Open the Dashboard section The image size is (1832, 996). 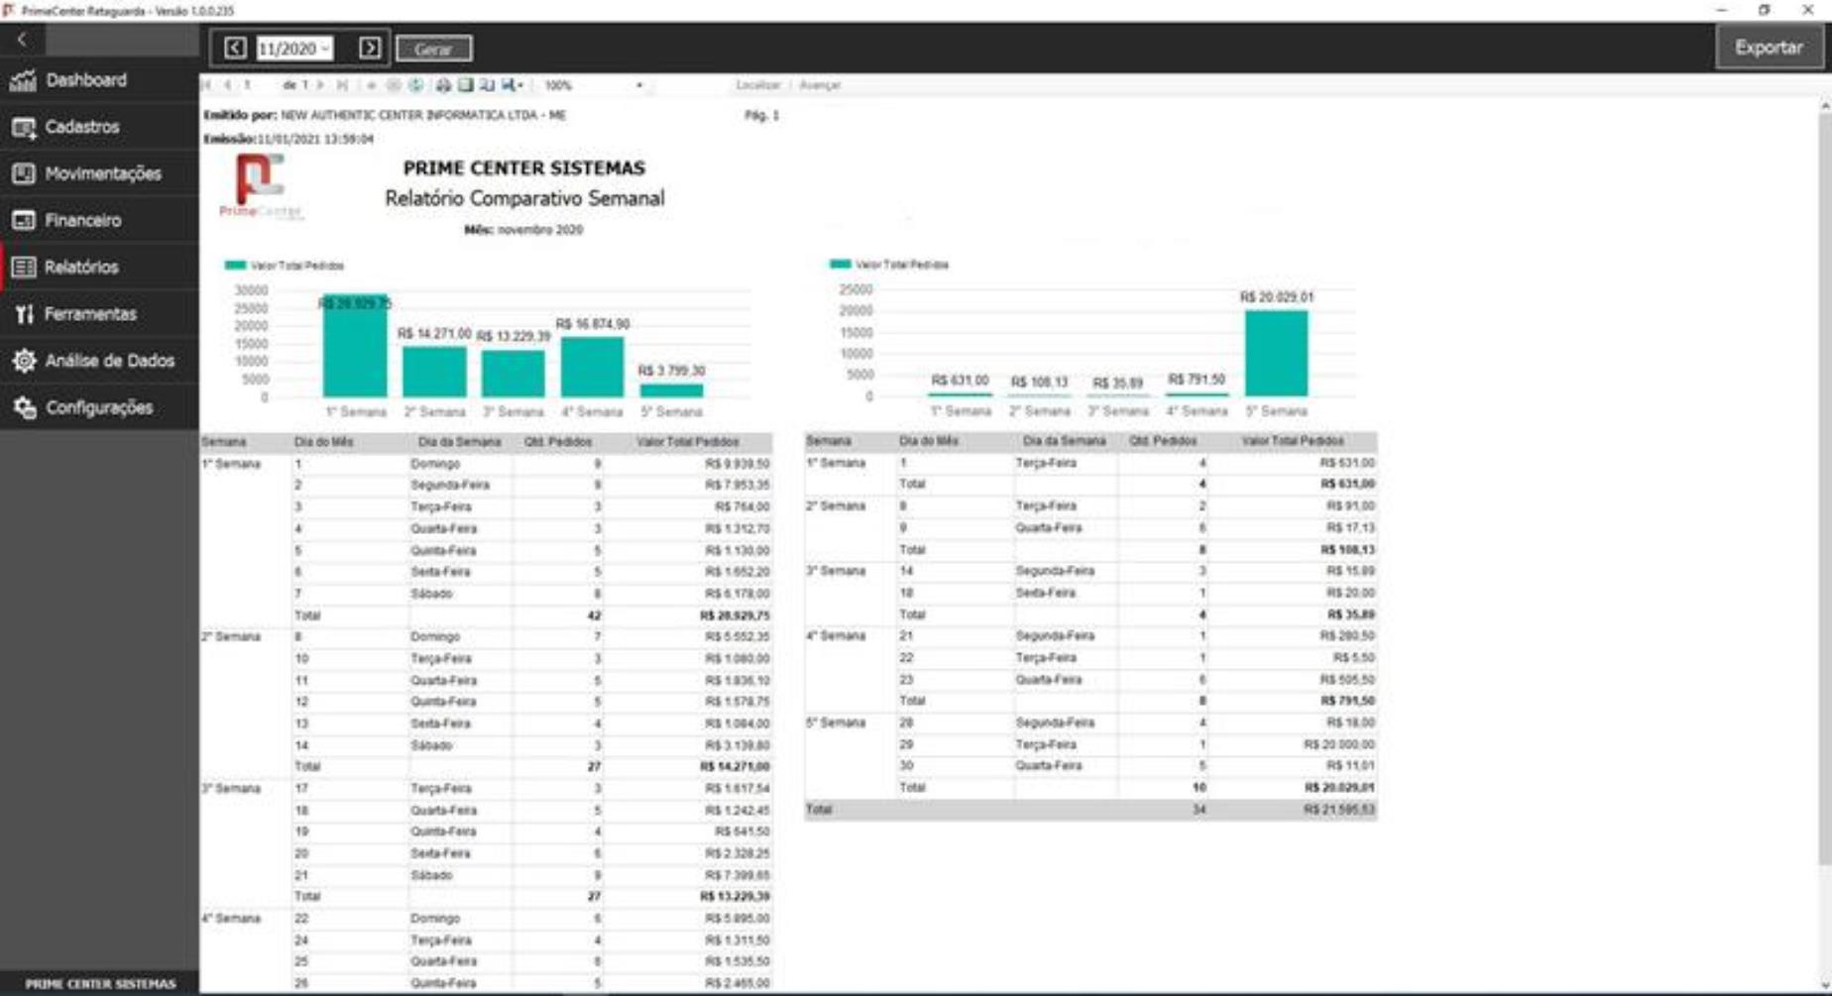coord(99,80)
